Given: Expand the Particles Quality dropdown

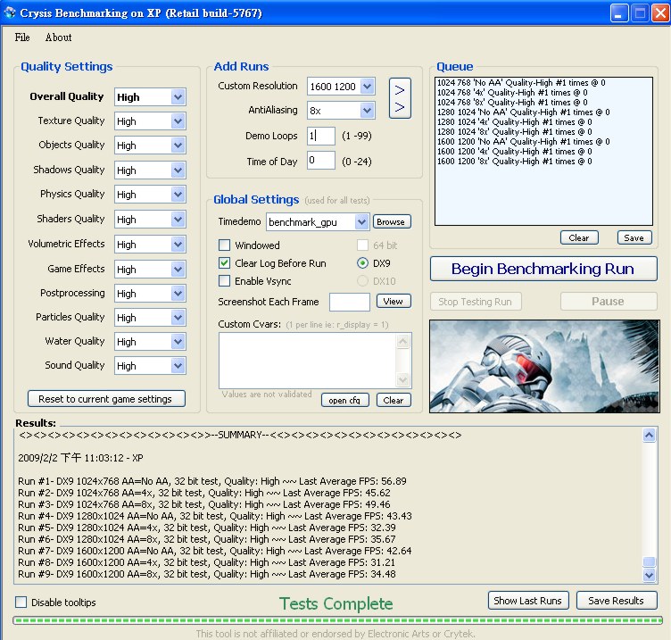Looking at the screenshot, I should (178, 318).
